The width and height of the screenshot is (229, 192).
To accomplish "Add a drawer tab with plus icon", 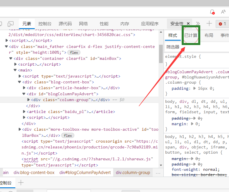I will [x=21, y=182].
